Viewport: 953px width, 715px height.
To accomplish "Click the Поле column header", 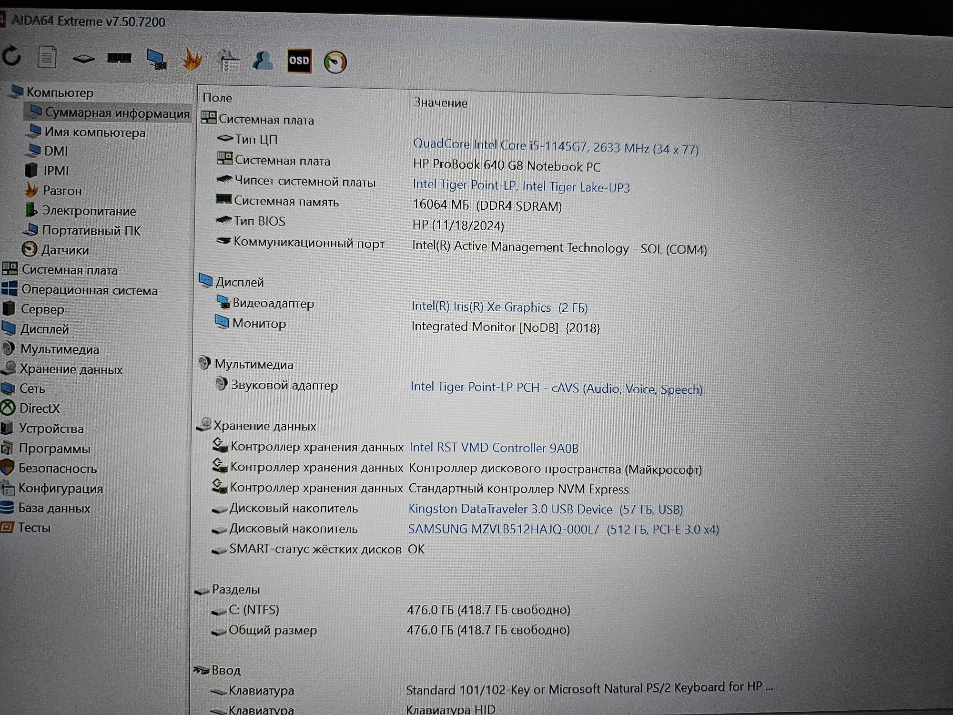I will (x=217, y=98).
